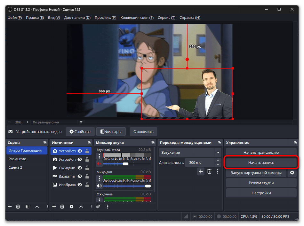The image size is (304, 226).
Task: Undock the Сцены panel icon
Action: coord(45,142)
